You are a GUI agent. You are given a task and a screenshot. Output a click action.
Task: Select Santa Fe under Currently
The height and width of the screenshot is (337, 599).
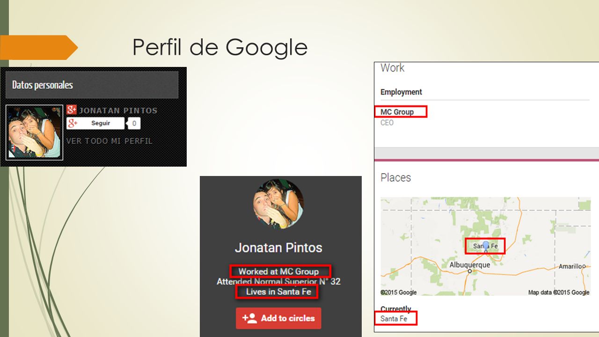(x=394, y=319)
